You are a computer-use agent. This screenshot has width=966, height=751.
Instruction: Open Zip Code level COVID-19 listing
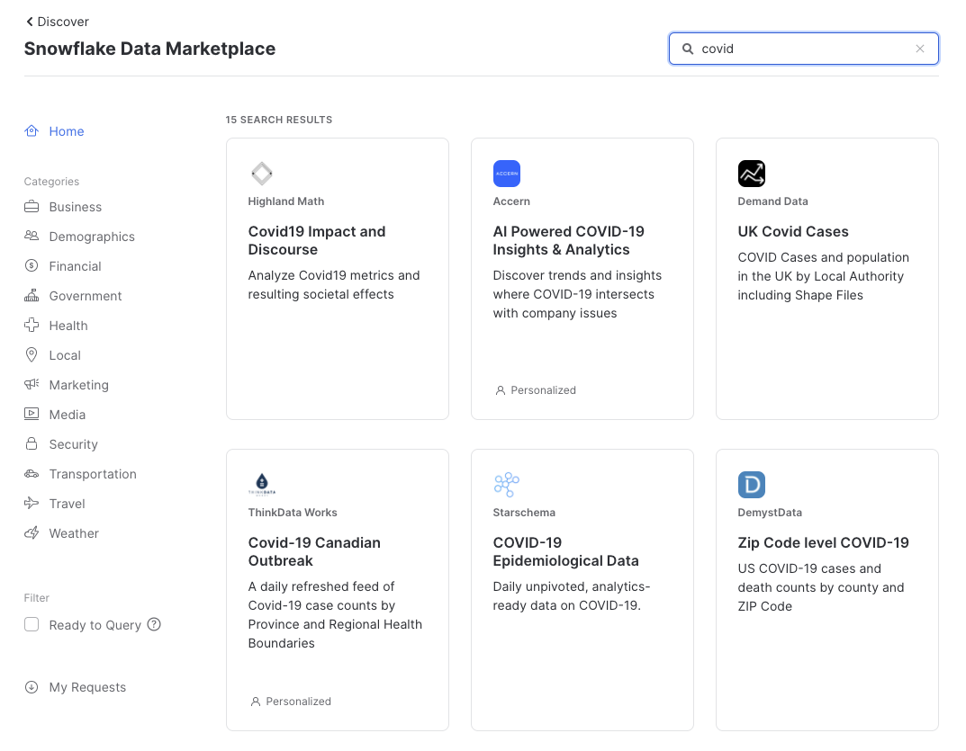(x=823, y=543)
